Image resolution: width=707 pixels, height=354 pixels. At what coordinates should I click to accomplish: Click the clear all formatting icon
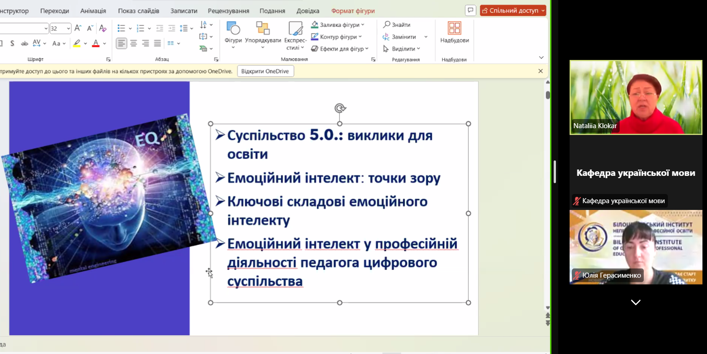[103, 28]
